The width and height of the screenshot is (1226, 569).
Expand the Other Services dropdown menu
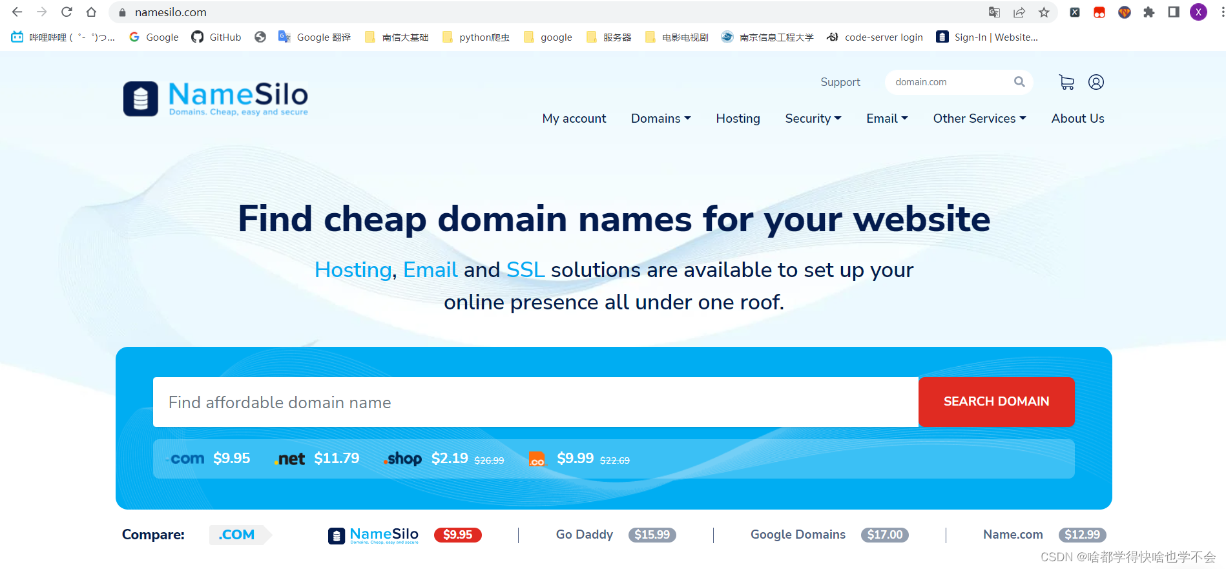pos(979,118)
